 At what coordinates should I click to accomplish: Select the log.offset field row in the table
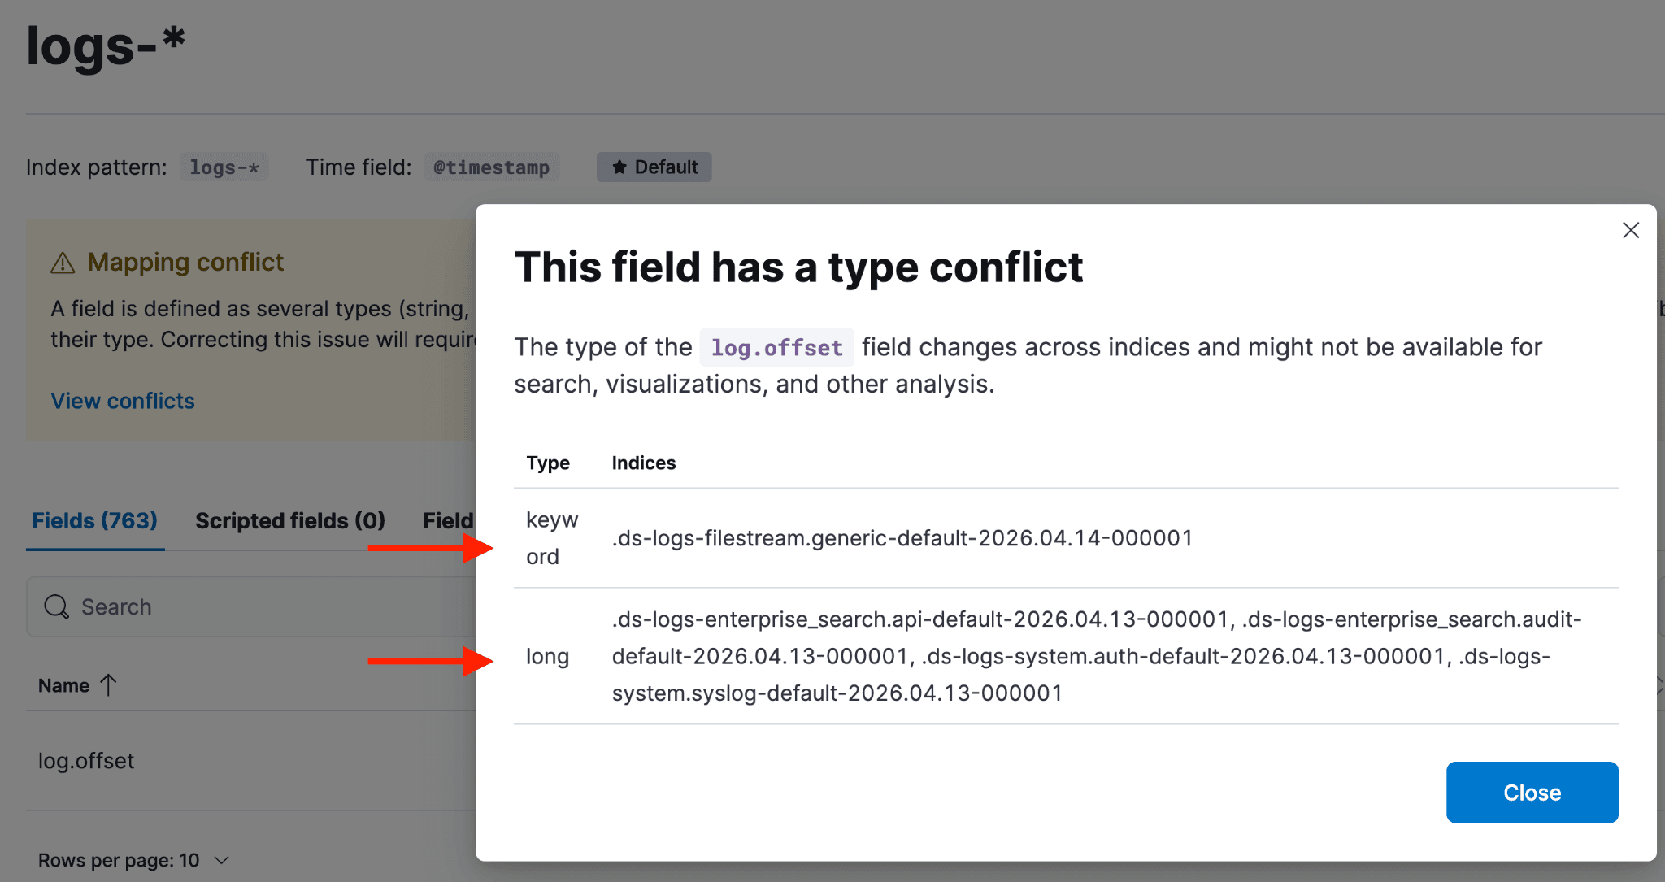point(86,760)
